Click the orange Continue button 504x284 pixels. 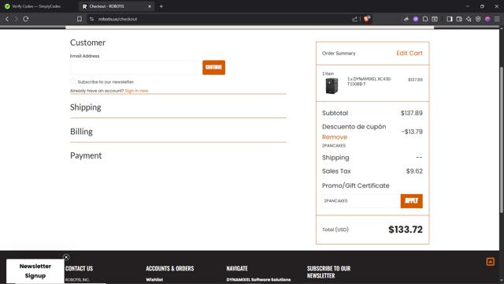click(213, 67)
